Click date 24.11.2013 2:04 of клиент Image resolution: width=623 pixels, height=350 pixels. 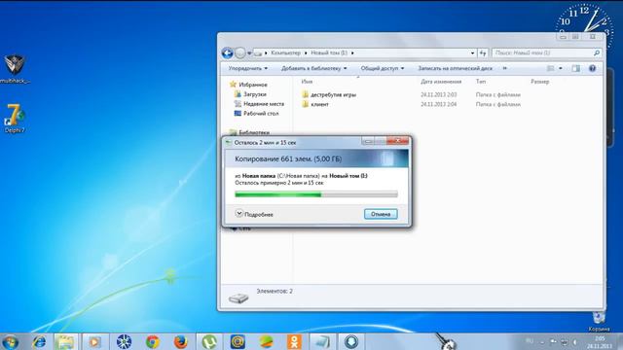(439, 104)
